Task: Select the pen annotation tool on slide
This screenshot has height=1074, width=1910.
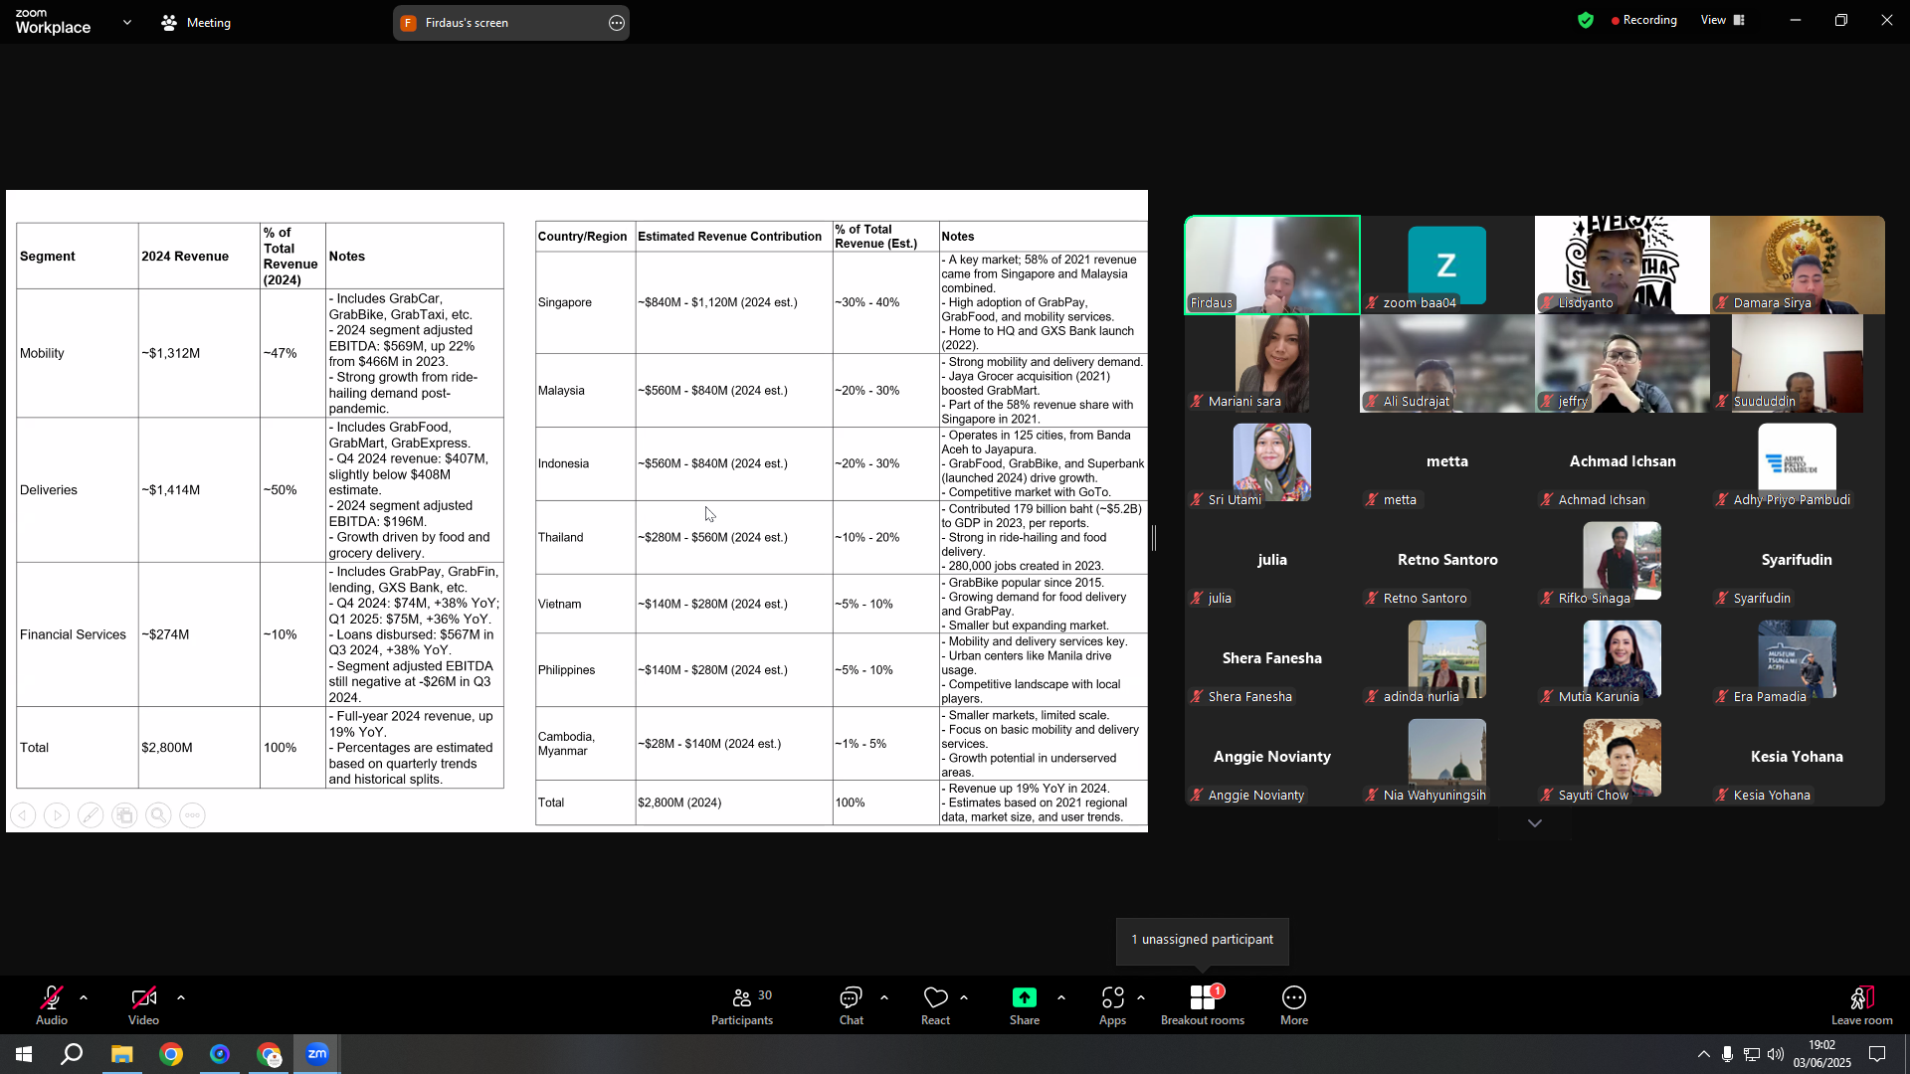Action: pos(91,815)
